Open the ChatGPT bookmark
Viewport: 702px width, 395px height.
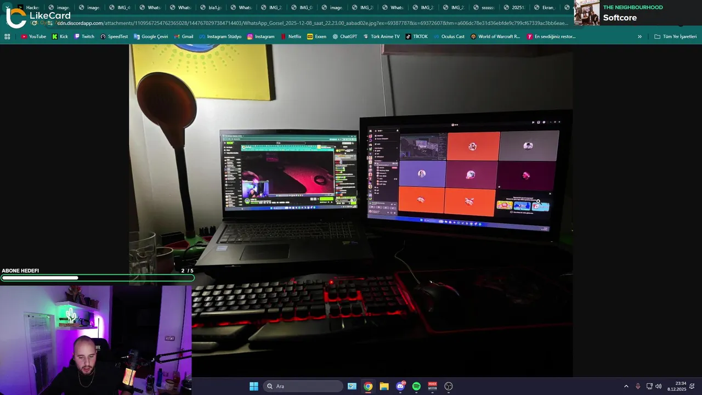click(x=344, y=36)
